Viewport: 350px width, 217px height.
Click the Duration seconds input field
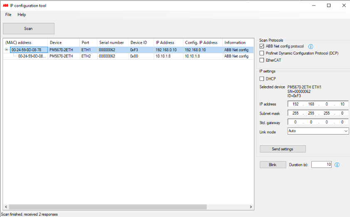tap(321, 165)
